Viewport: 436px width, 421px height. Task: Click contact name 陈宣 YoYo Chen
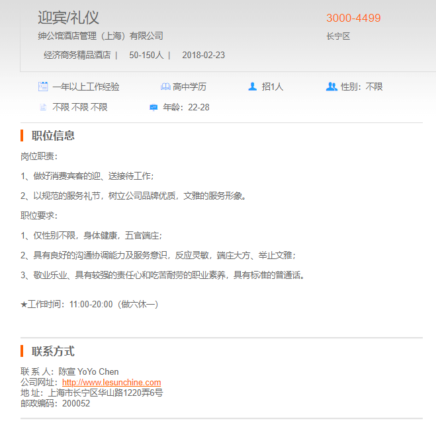pyautogui.click(x=89, y=371)
